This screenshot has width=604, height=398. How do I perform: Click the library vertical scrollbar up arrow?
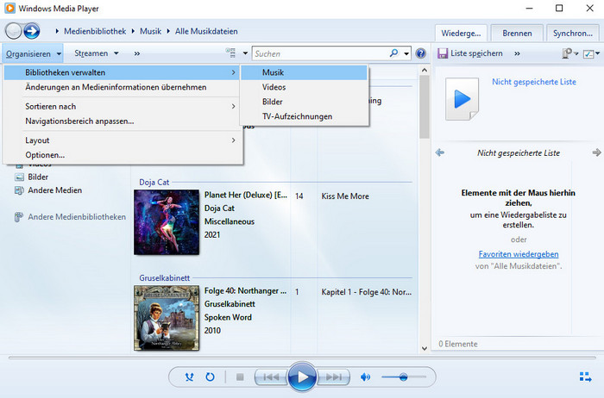(x=425, y=70)
